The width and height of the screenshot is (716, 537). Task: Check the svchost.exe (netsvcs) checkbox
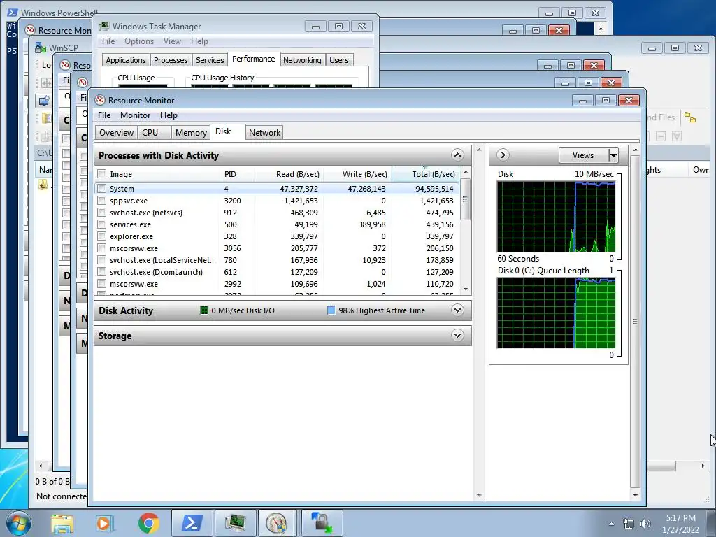tap(102, 213)
